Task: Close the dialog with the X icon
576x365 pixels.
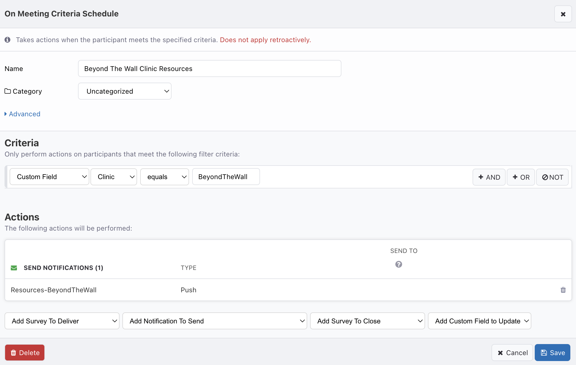Action: (563, 14)
